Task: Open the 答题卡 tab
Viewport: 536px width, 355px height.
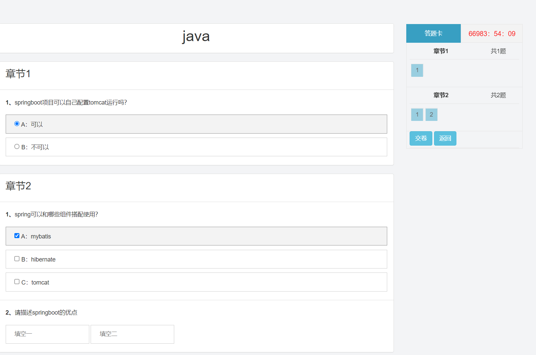Action: click(x=433, y=33)
